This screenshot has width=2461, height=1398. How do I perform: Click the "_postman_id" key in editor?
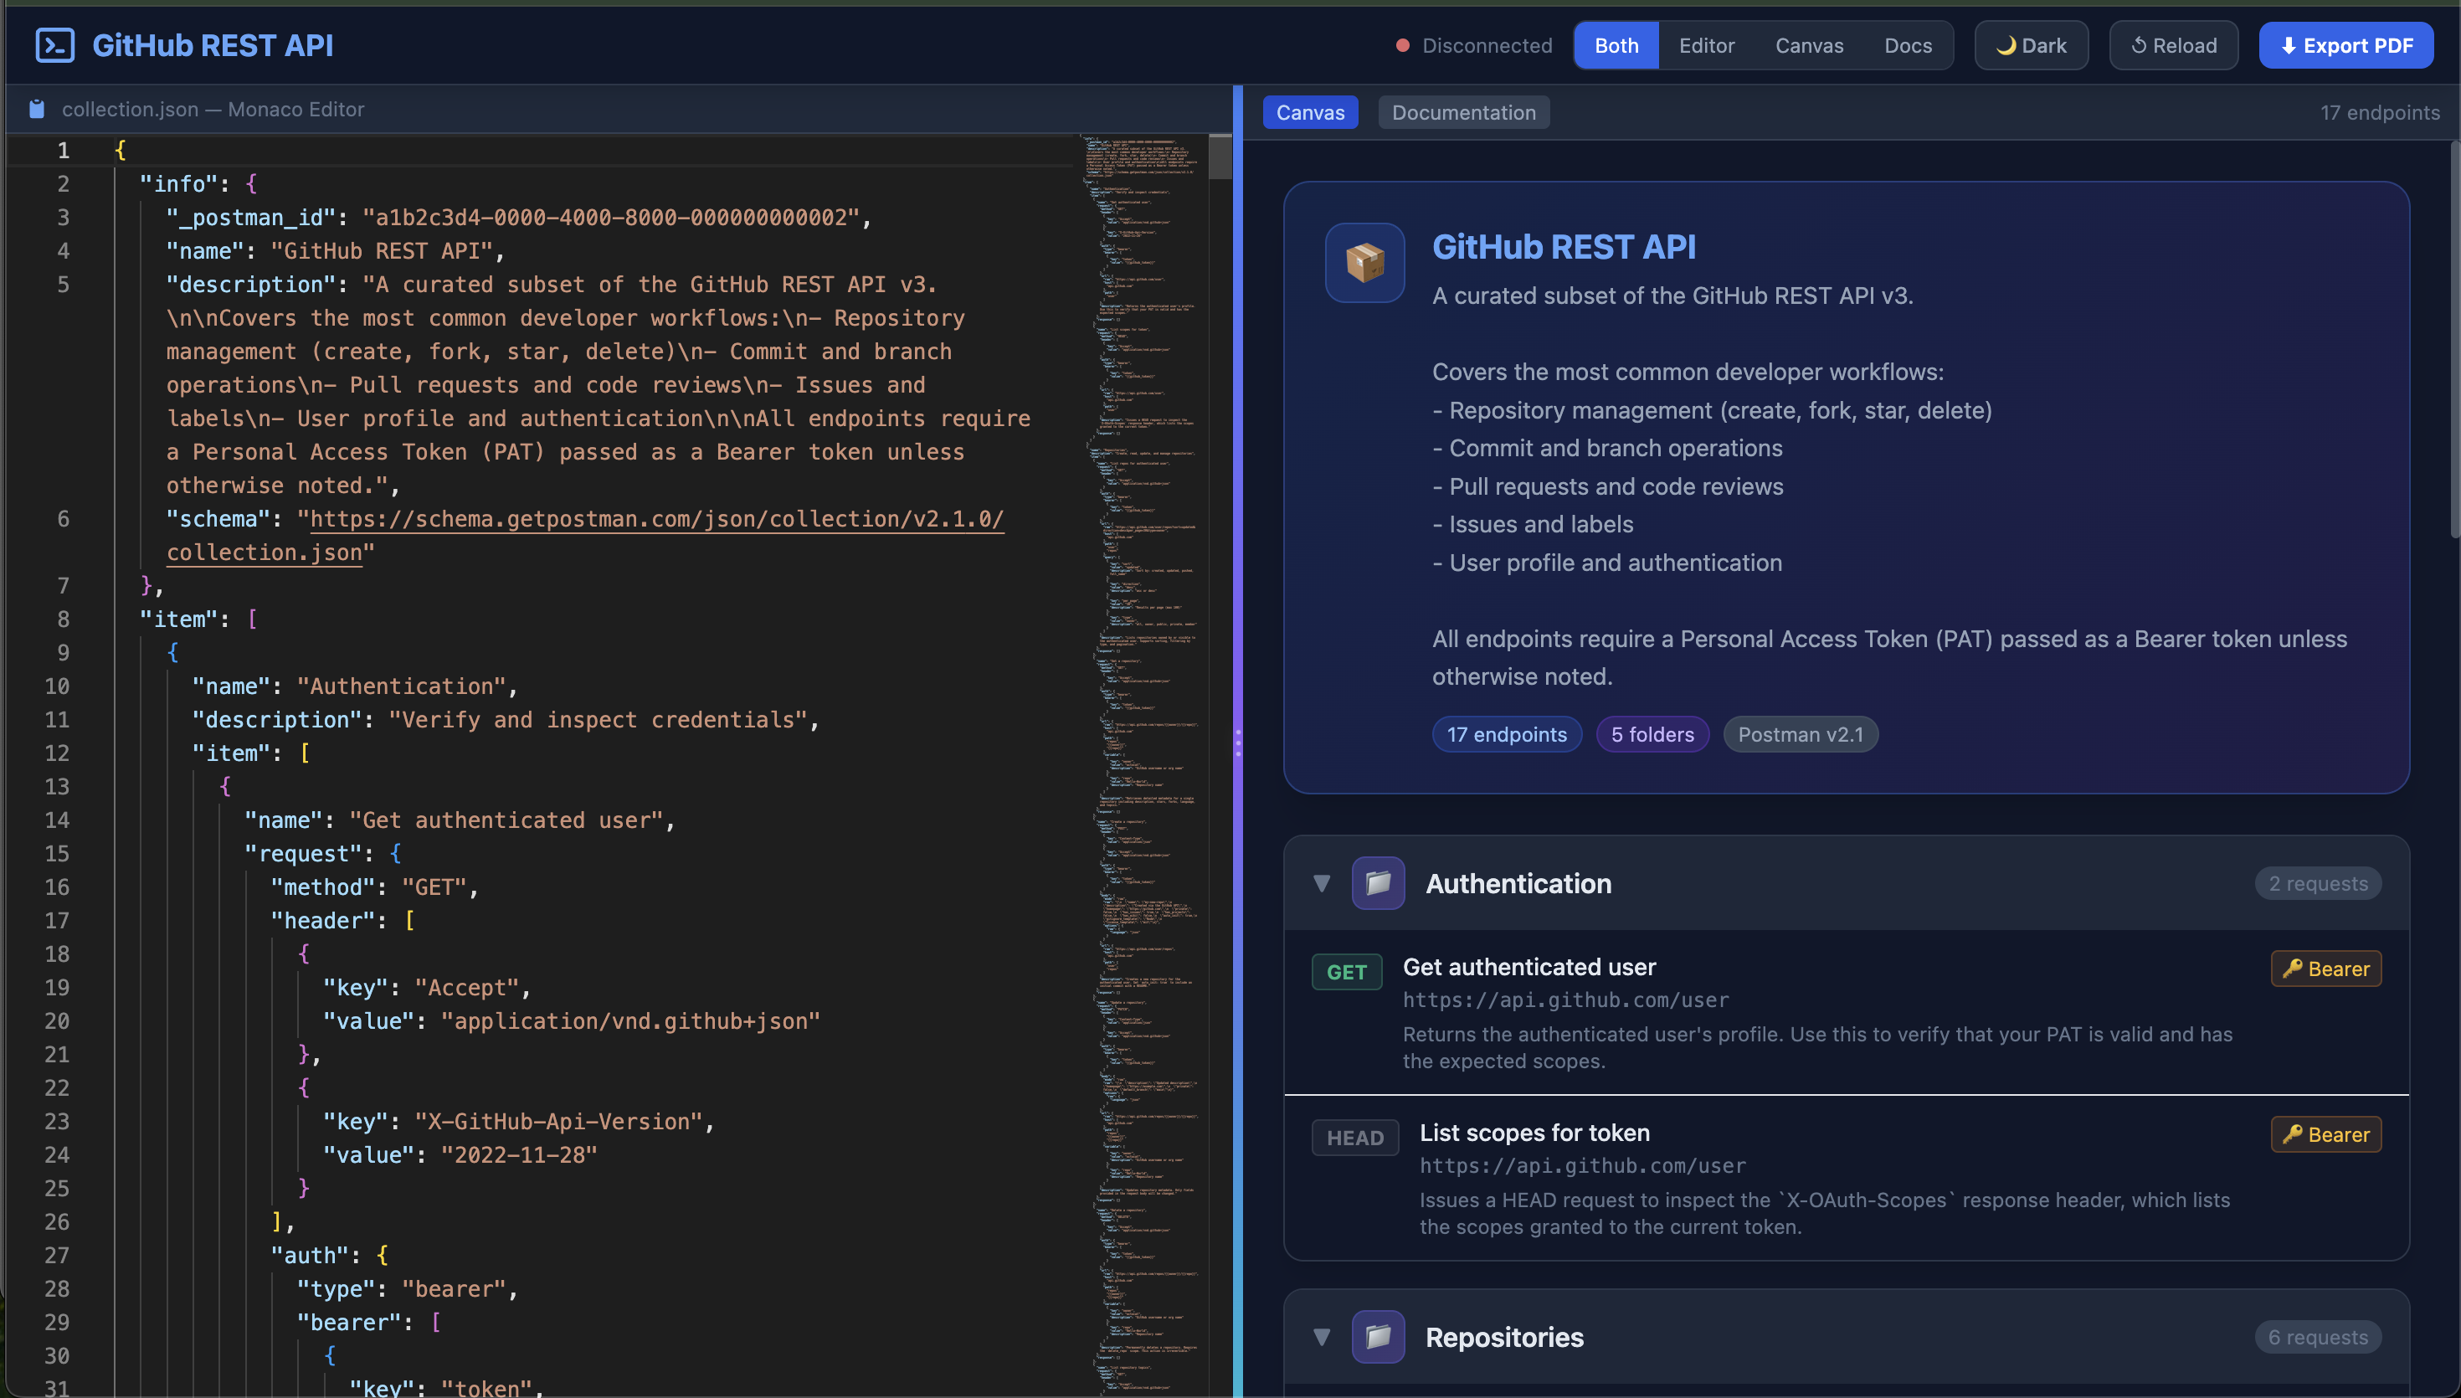tap(251, 218)
